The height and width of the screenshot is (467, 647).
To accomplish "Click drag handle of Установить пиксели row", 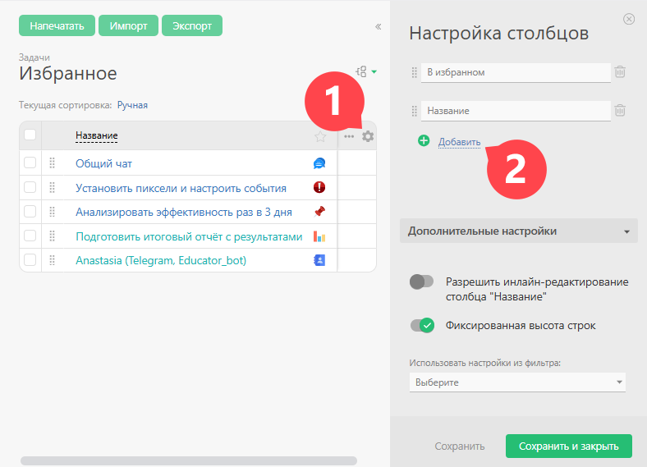I will pos(52,188).
